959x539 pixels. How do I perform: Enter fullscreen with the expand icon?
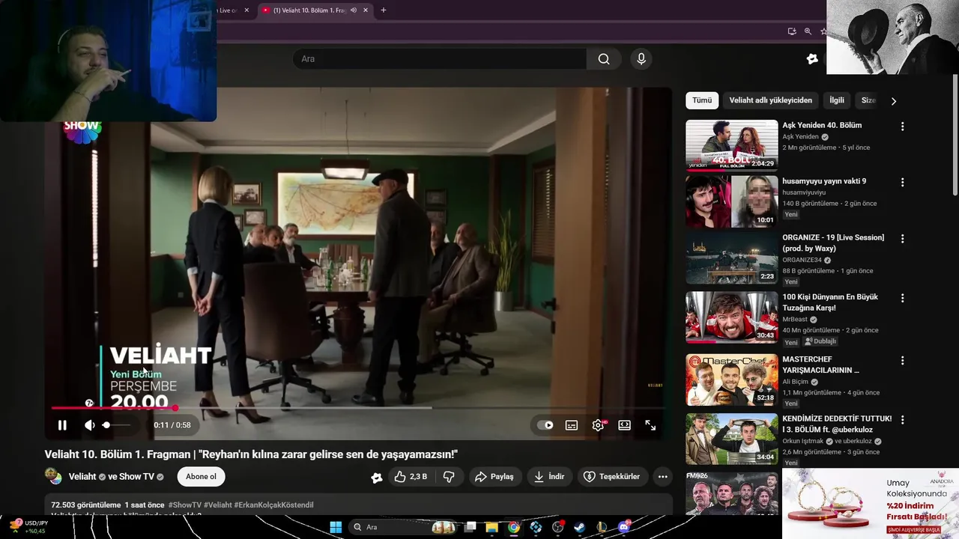tap(650, 425)
